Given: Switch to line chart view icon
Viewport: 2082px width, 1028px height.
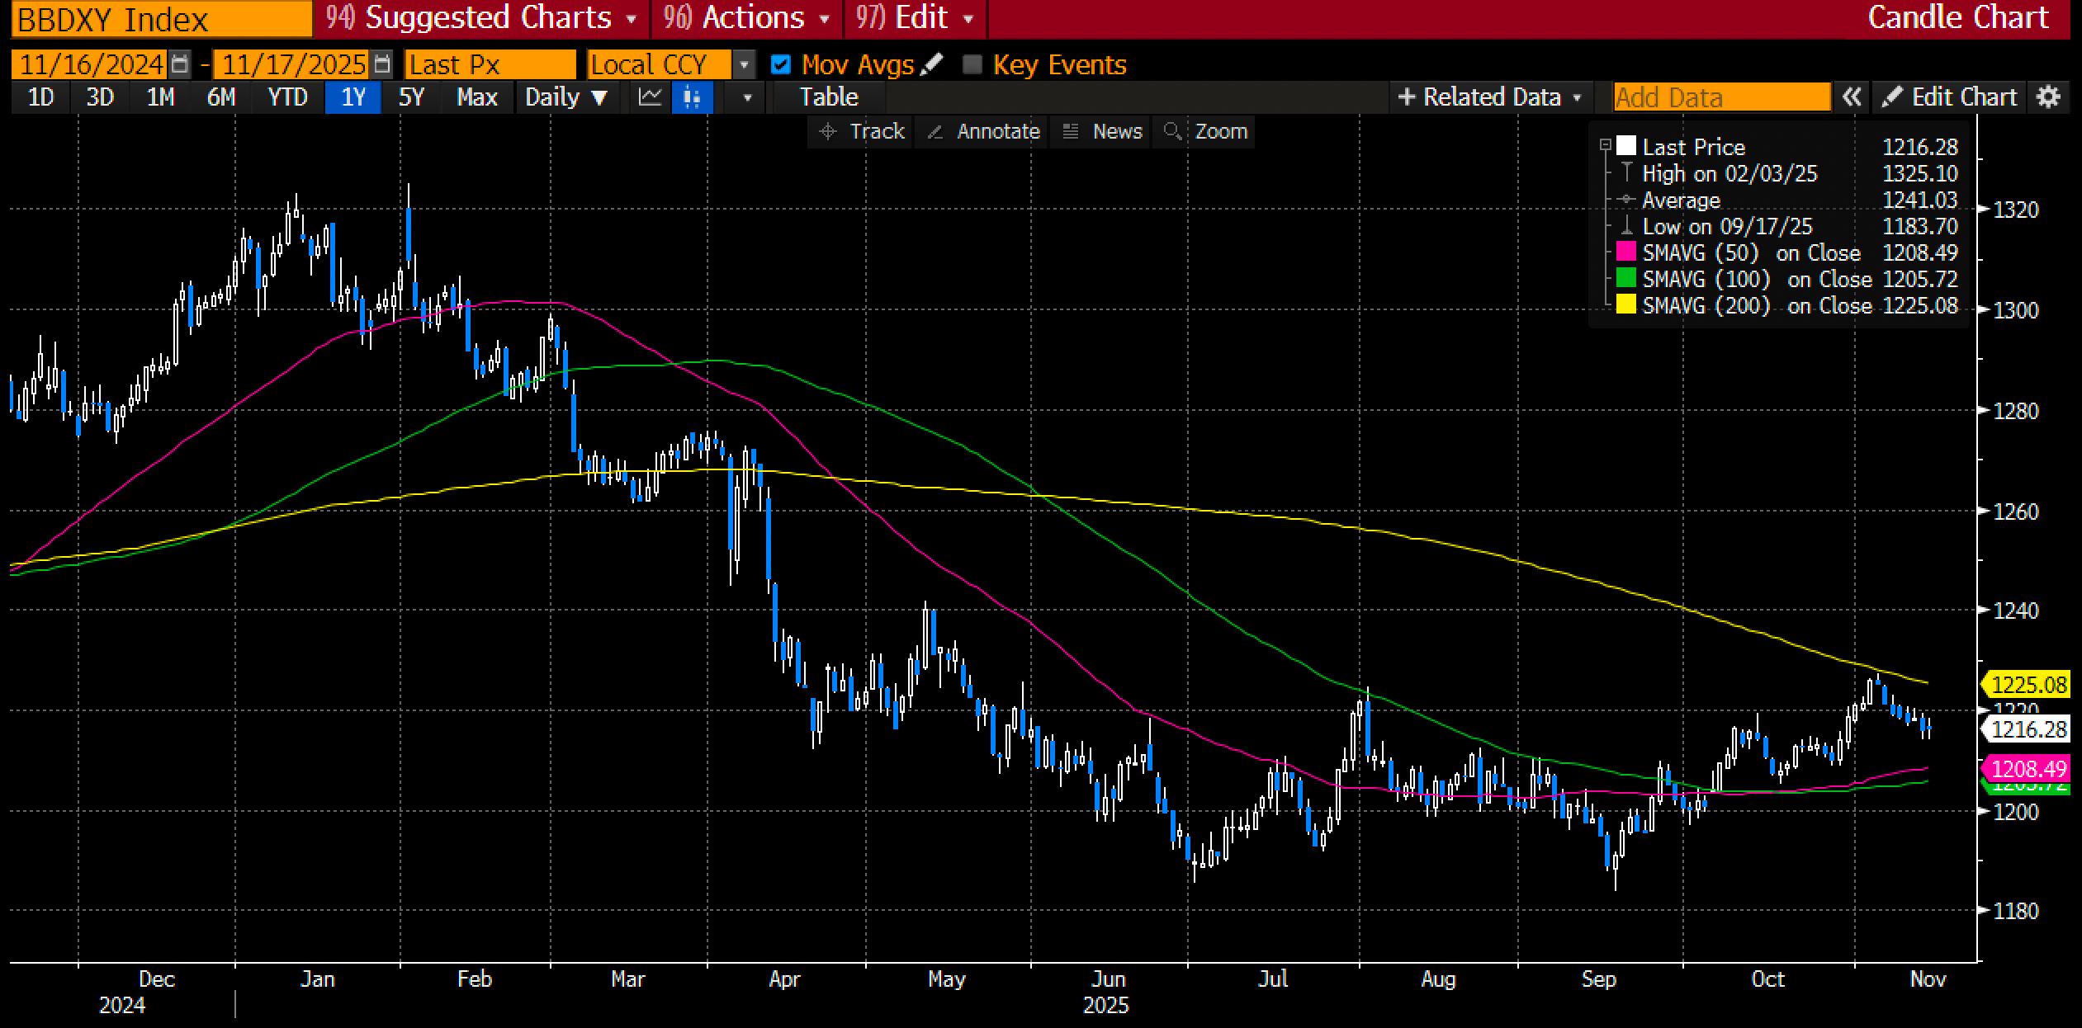Looking at the screenshot, I should (x=651, y=97).
